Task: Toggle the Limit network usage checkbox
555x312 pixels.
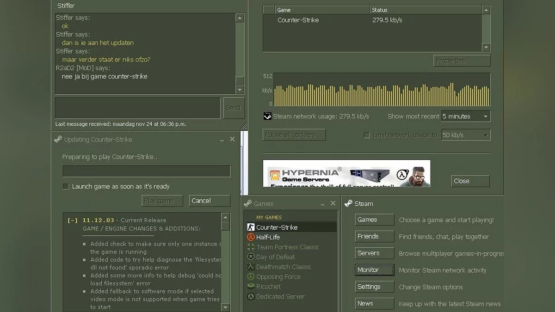Action: click(367, 135)
